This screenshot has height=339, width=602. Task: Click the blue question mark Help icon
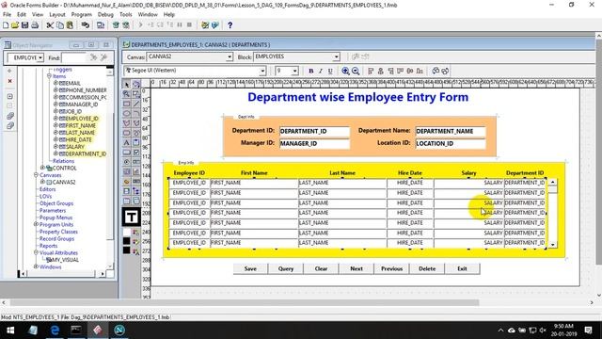[230, 25]
